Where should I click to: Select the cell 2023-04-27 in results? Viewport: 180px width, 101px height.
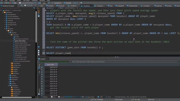click(51, 77)
